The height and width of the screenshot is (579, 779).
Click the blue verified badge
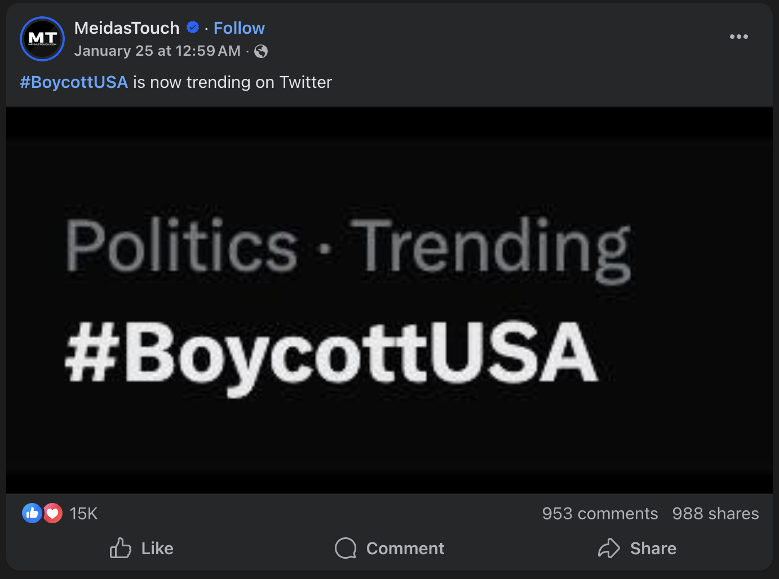pyautogui.click(x=193, y=27)
